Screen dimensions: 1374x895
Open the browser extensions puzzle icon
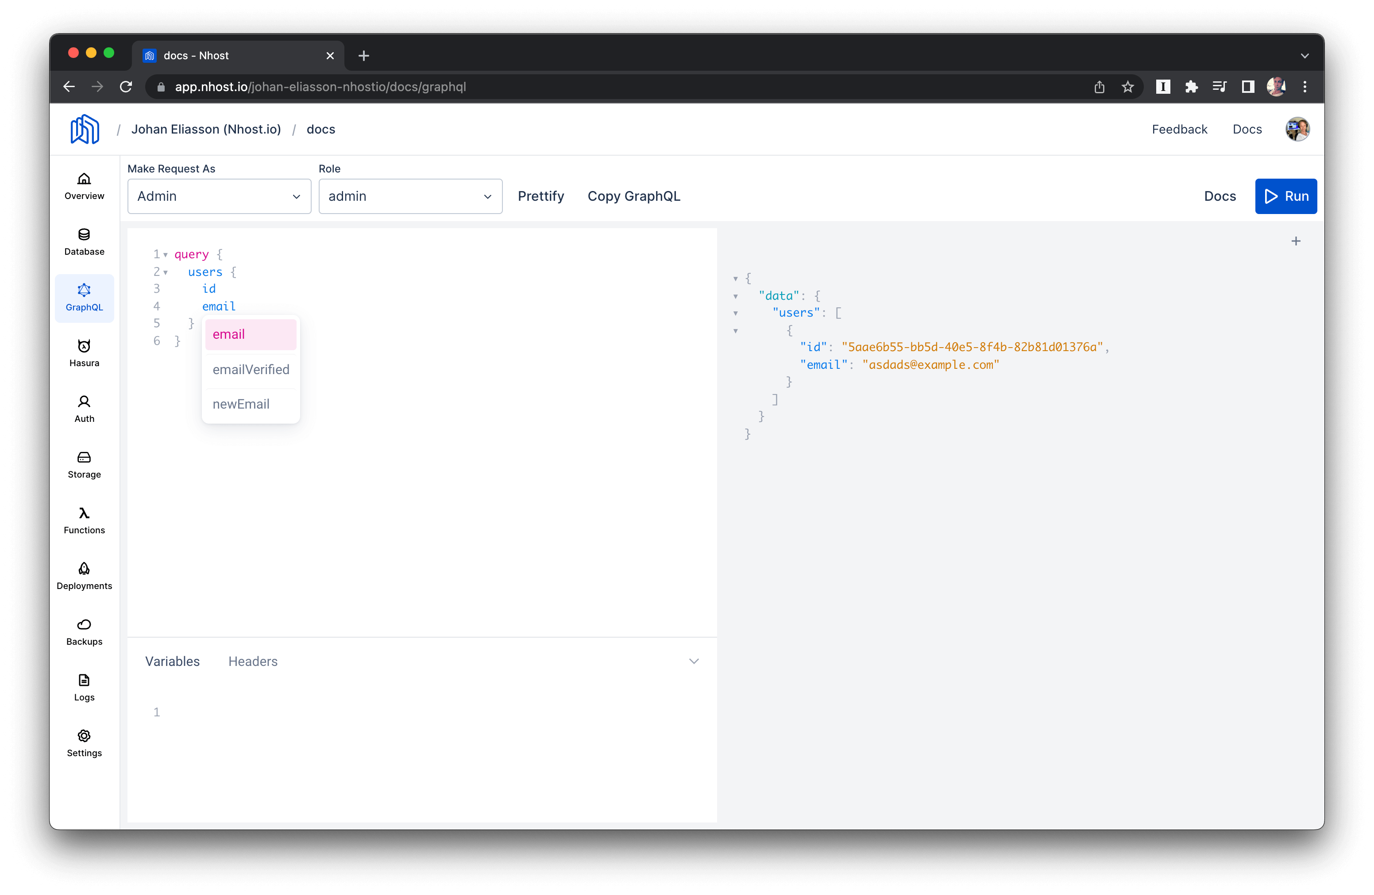(x=1191, y=87)
